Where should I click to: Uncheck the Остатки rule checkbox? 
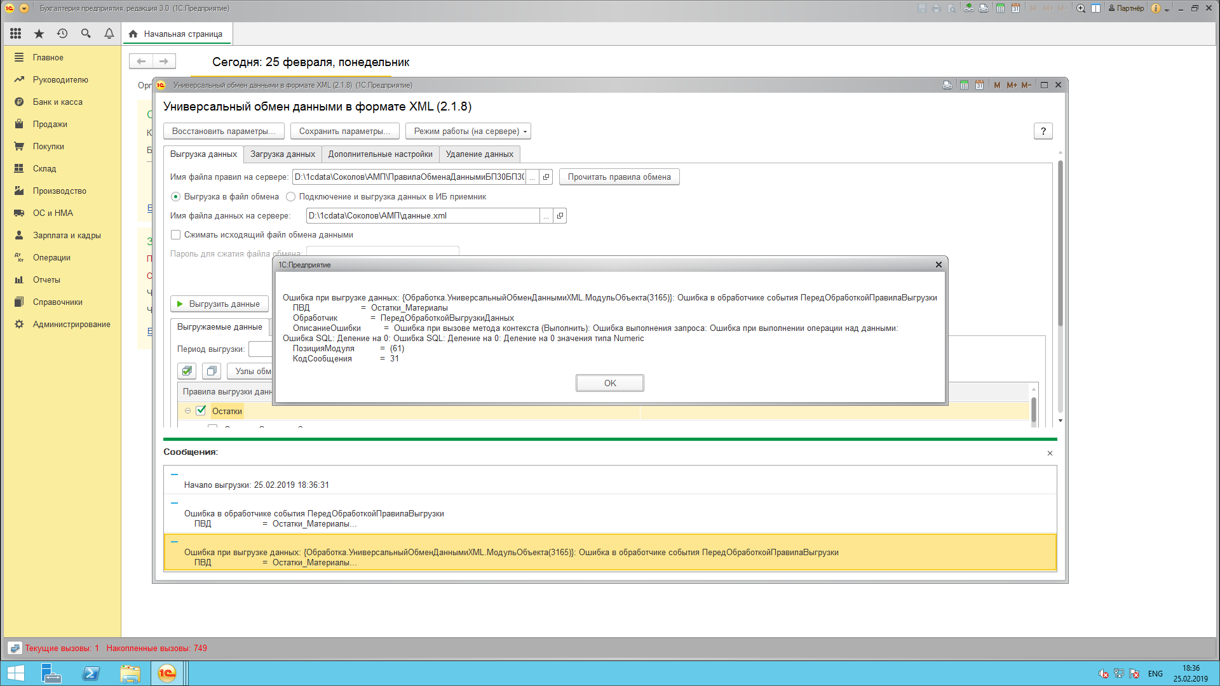[x=201, y=410]
